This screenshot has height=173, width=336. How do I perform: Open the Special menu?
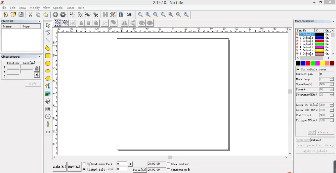58,8
